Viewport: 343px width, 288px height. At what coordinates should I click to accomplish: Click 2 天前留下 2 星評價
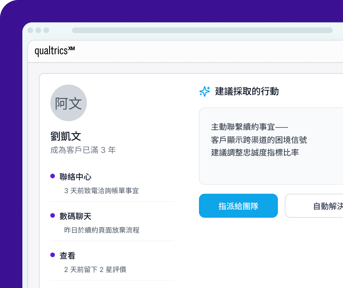click(x=95, y=269)
